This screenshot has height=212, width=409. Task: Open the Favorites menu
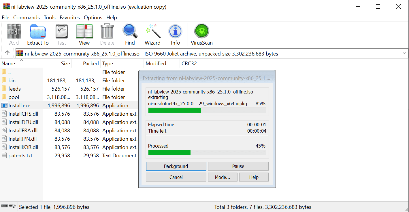coord(69,18)
